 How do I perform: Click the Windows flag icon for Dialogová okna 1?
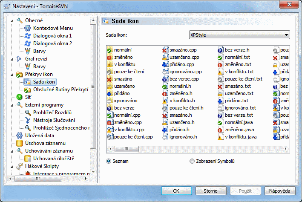[x=28, y=36]
